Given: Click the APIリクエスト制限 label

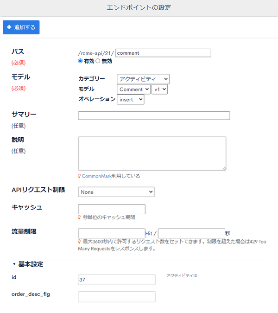Looking at the screenshot, I should [x=38, y=190].
